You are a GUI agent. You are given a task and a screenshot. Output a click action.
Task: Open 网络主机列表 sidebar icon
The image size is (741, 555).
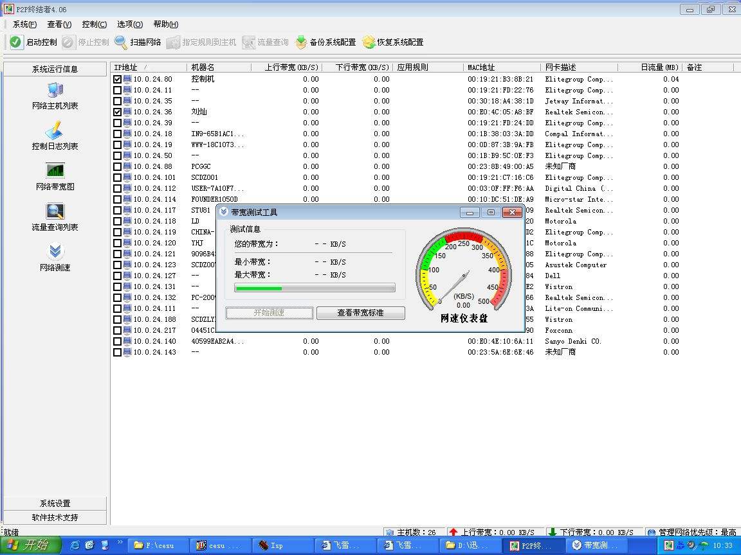55,90
